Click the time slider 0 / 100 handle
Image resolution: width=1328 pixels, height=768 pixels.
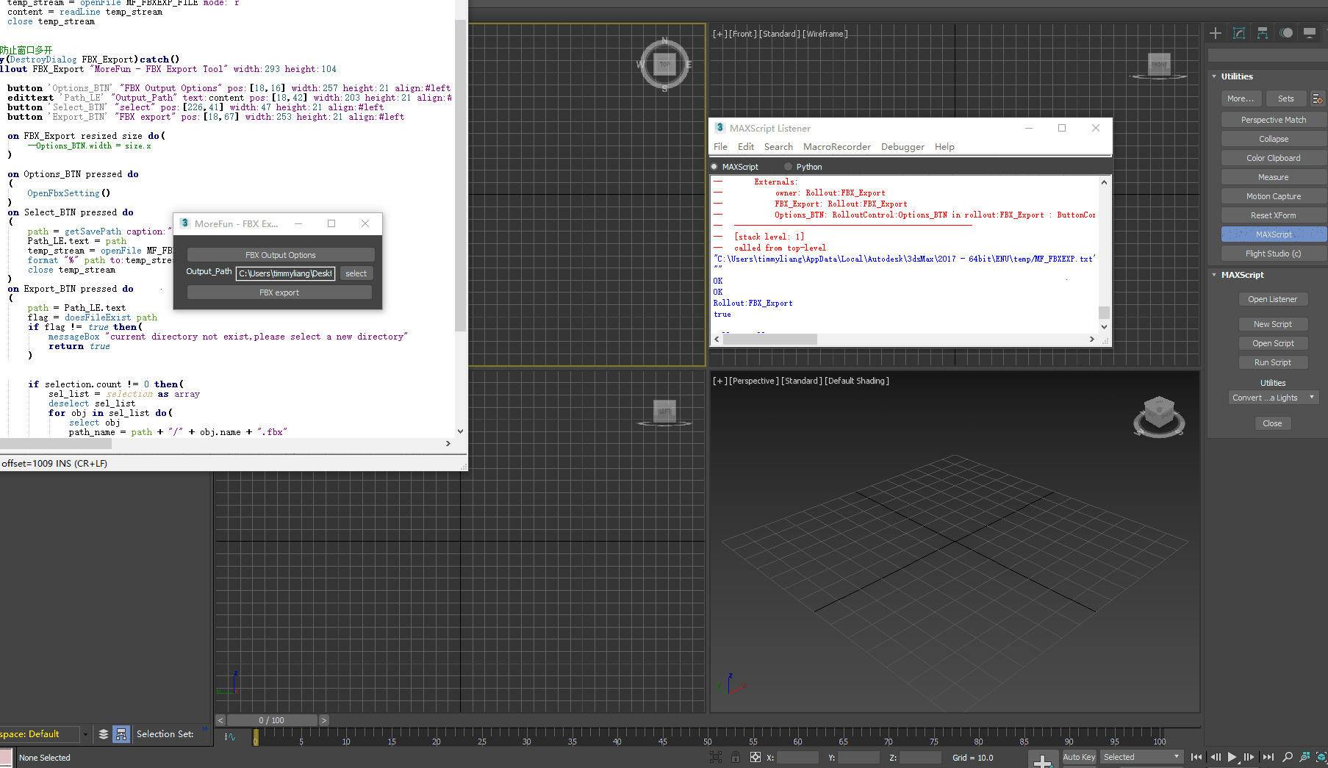click(272, 720)
